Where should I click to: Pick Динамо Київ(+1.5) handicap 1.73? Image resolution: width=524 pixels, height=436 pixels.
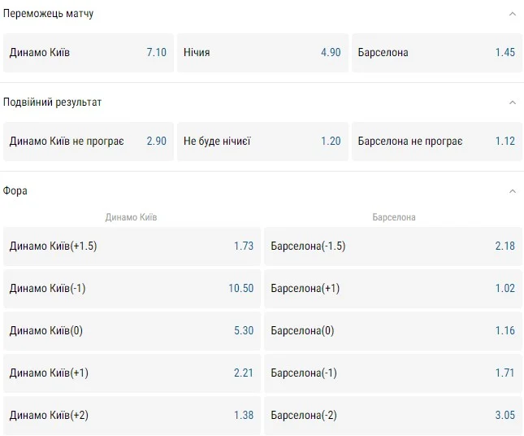132,246
